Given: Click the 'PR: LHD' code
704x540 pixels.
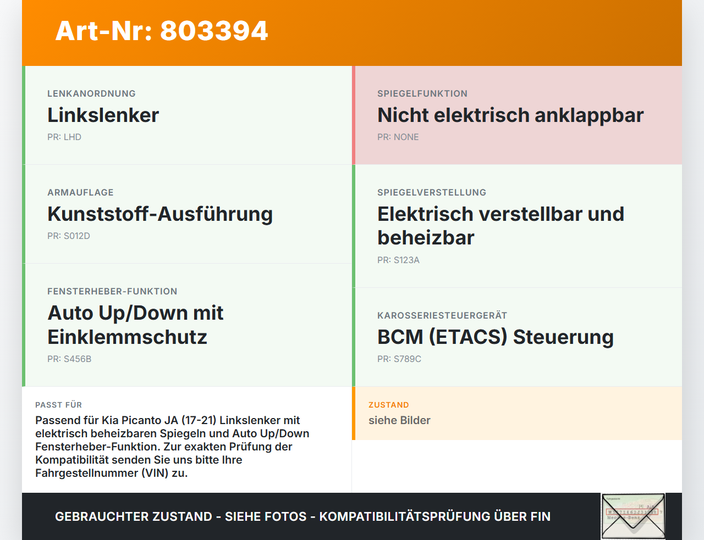Looking at the screenshot, I should 64,137.
